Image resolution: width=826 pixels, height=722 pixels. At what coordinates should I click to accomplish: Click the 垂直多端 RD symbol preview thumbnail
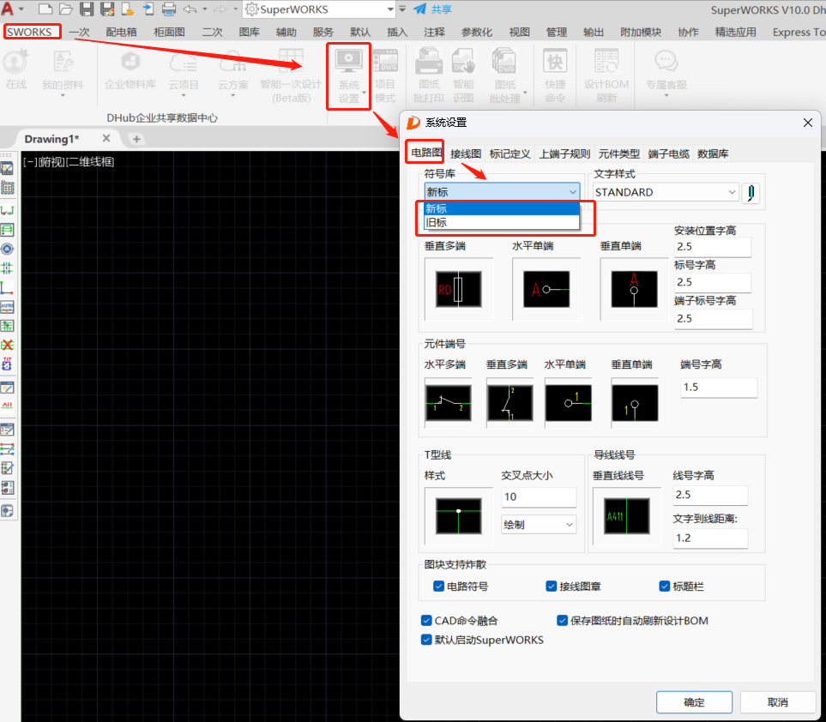458,289
